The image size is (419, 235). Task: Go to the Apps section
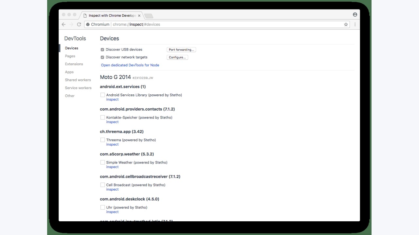tap(69, 72)
